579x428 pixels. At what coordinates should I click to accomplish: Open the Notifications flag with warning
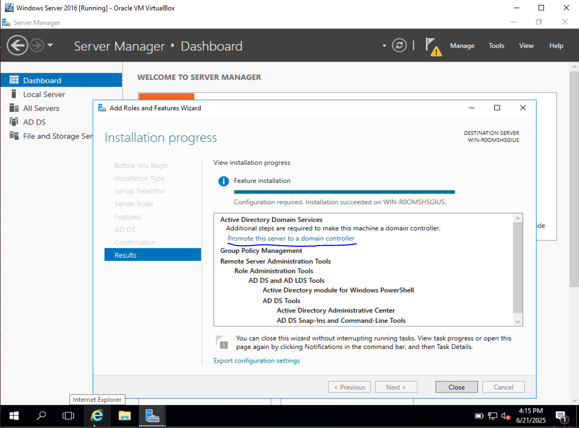click(x=433, y=46)
